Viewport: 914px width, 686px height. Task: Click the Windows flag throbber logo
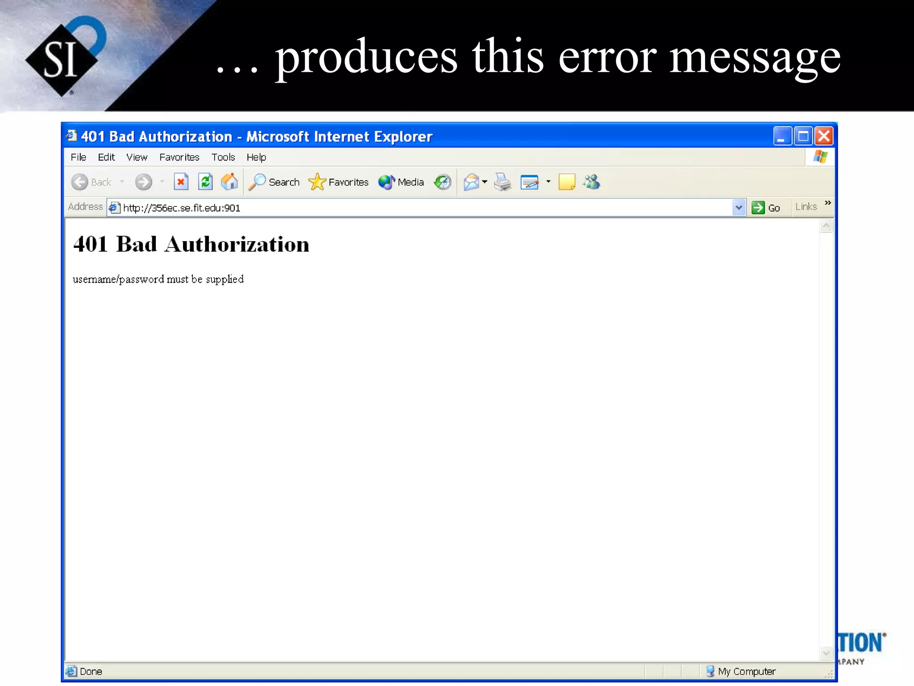pos(820,157)
